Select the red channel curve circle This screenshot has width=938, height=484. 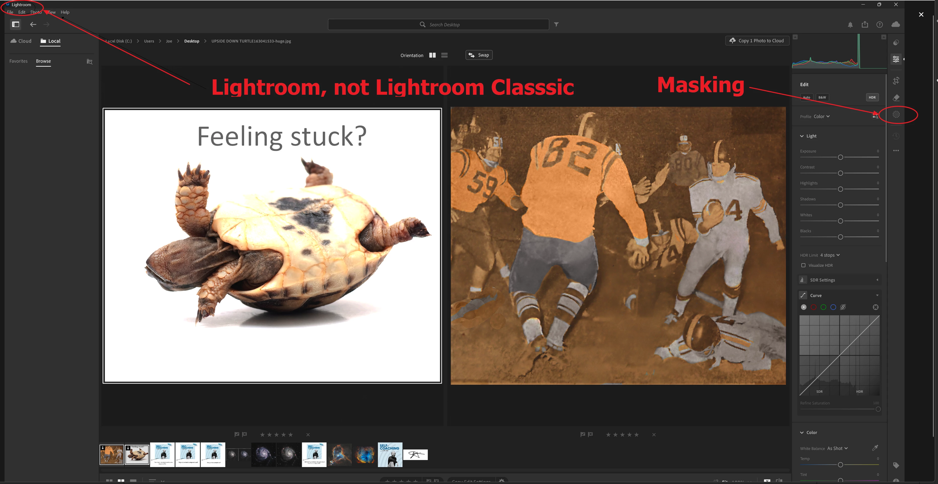click(813, 307)
